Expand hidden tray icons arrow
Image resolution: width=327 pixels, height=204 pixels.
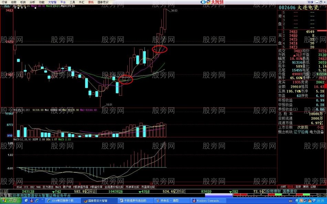click(297, 201)
